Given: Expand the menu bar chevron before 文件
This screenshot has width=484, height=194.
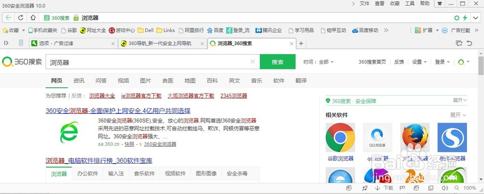Looking at the screenshot, I should point(354,4).
